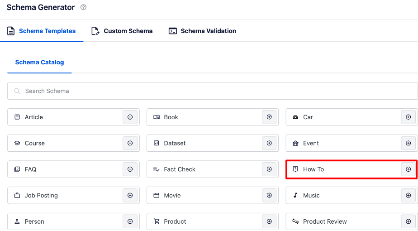Add the Book schema with plus icon
418x231 pixels.
pyautogui.click(x=269, y=117)
